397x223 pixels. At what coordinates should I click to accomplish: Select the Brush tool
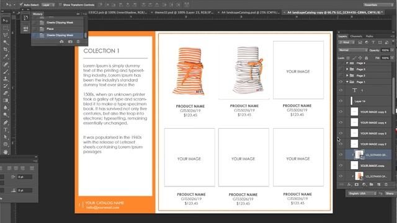coord(6,72)
